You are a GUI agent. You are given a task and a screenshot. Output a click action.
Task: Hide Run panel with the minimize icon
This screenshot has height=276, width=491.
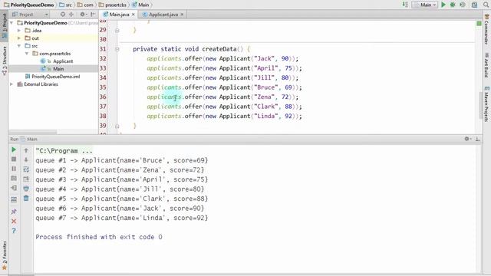tap(477, 139)
